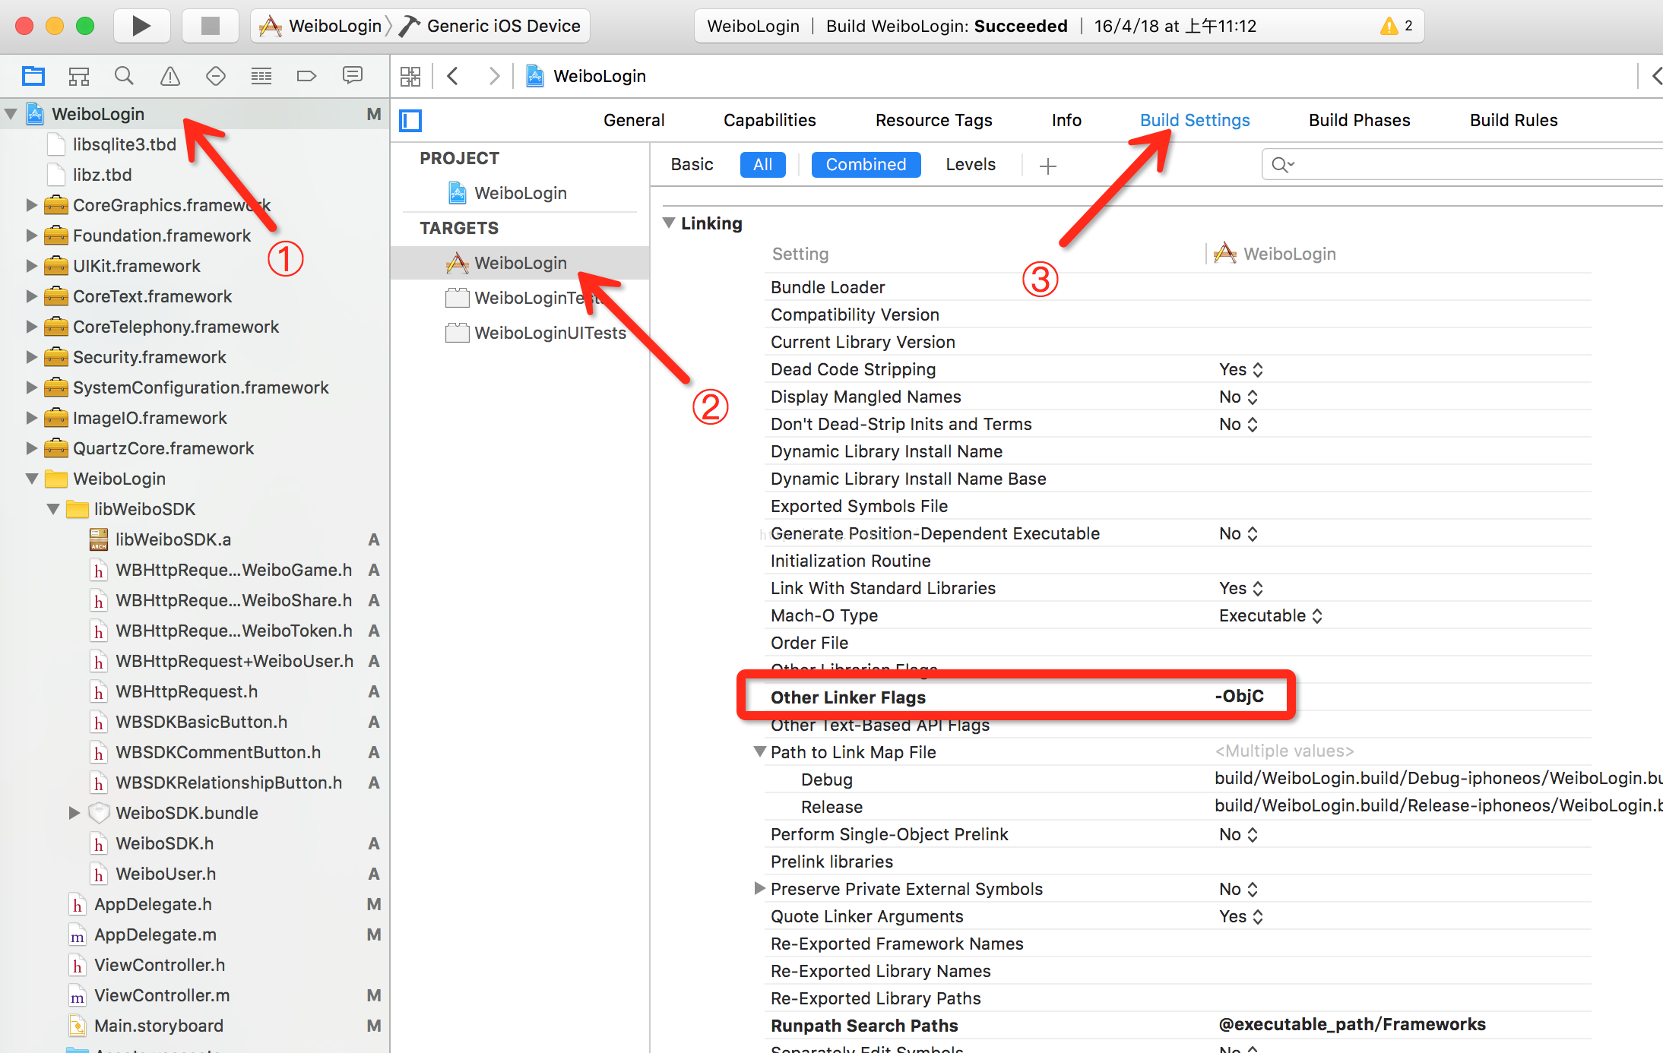Show Basic build settings

point(692,164)
